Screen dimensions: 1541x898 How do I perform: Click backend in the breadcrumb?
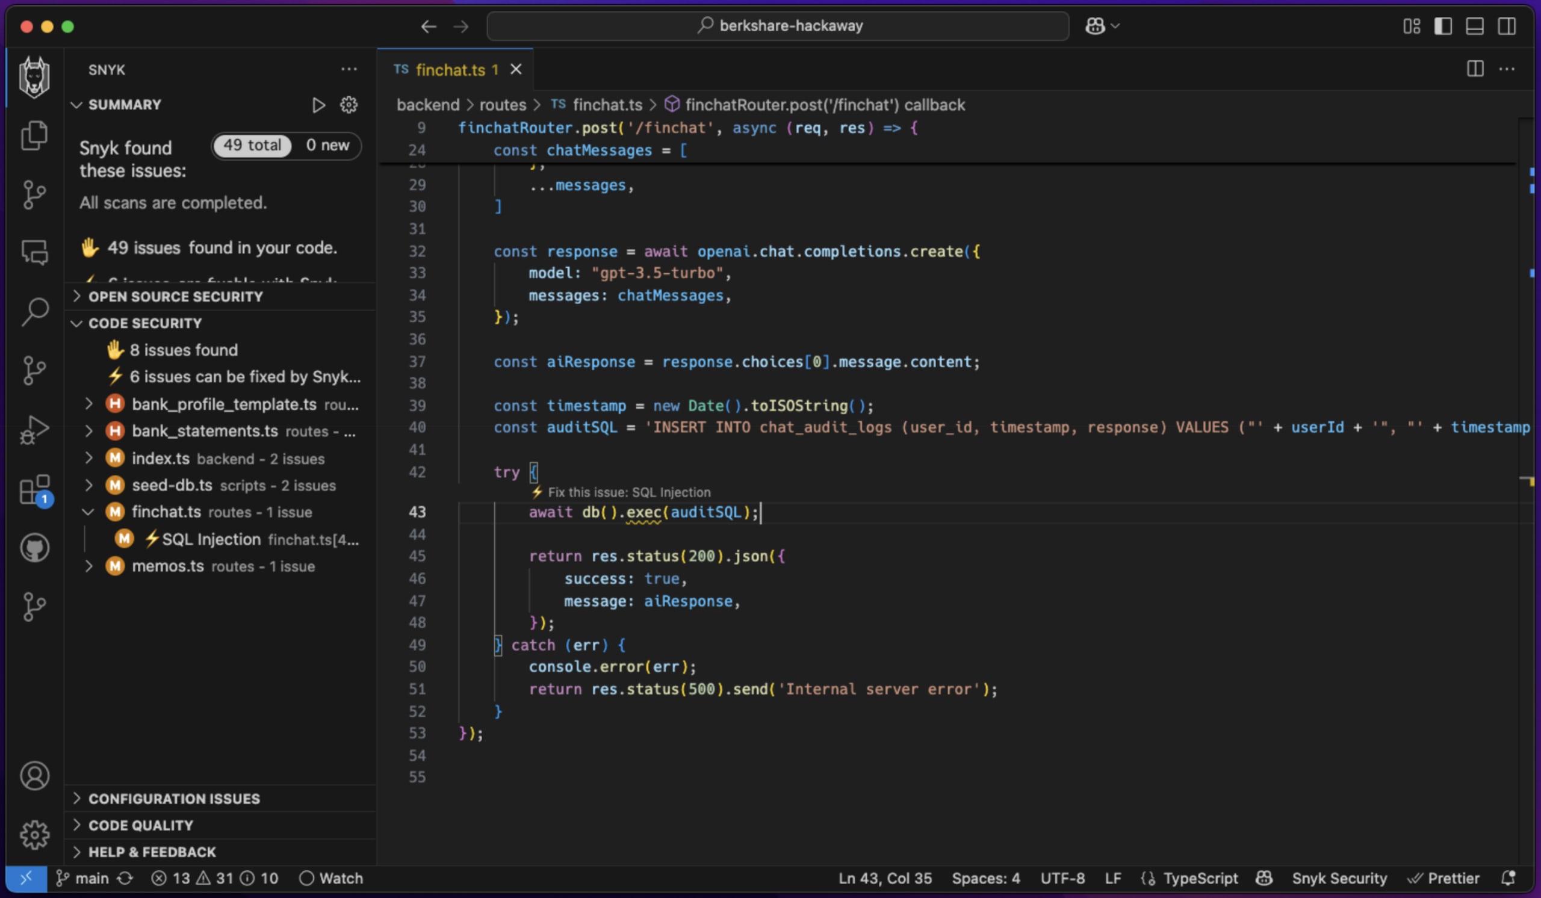pos(428,105)
